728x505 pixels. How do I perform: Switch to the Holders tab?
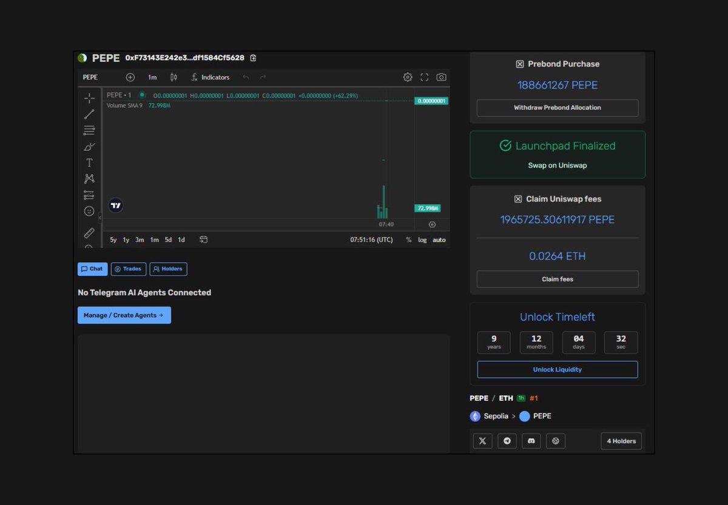(169, 269)
